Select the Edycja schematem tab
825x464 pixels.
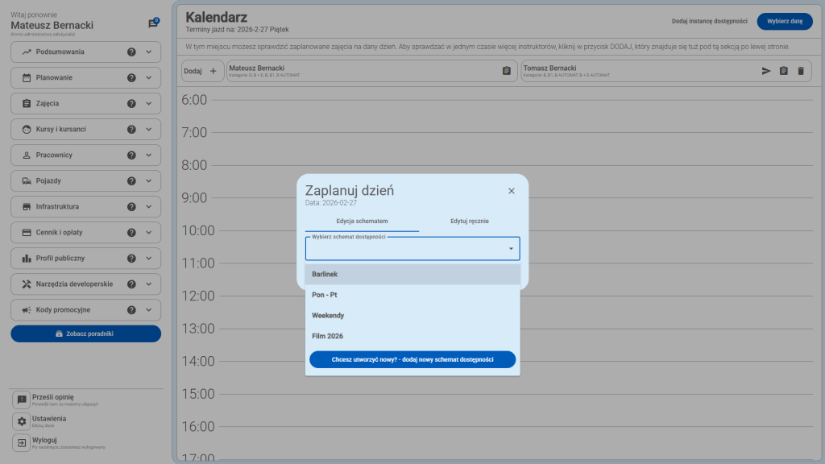pos(362,222)
